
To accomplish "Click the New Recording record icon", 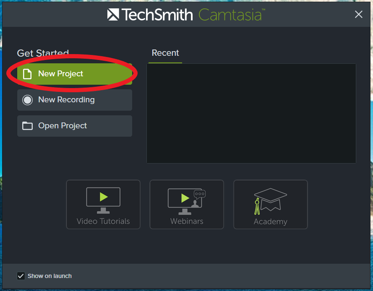I will [x=27, y=100].
